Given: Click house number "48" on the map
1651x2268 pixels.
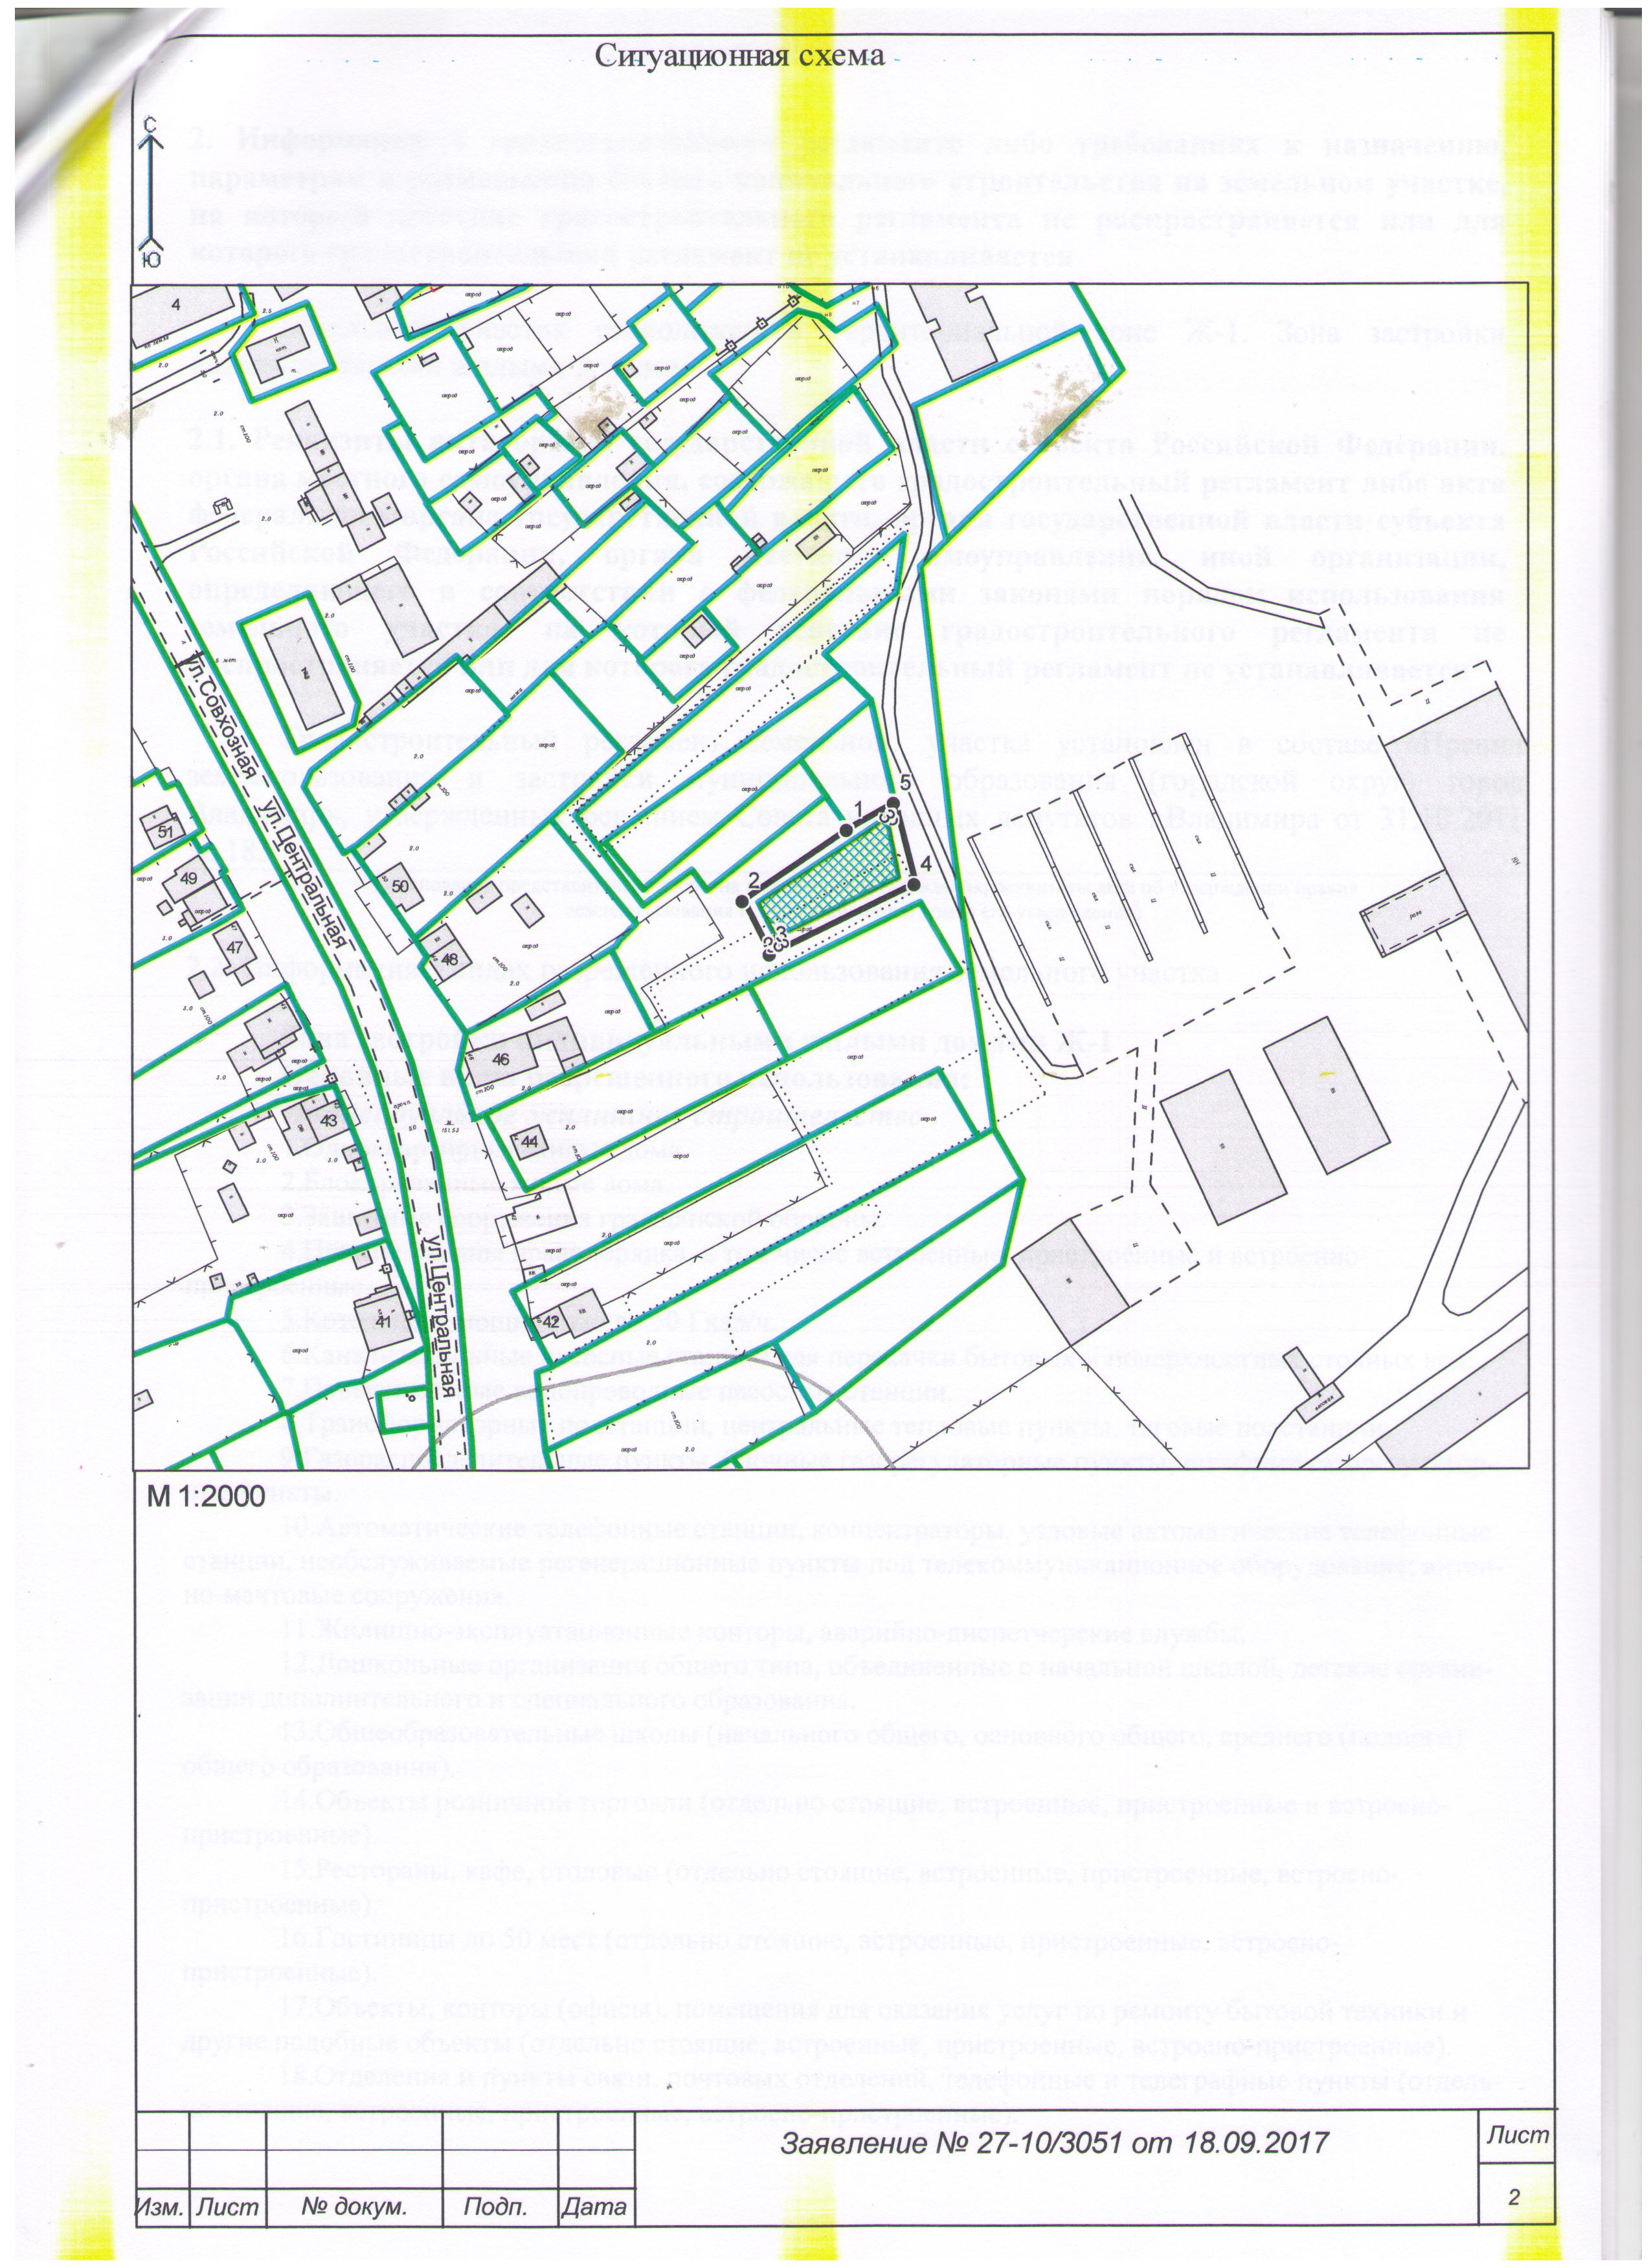Looking at the screenshot, I should coord(449,959).
